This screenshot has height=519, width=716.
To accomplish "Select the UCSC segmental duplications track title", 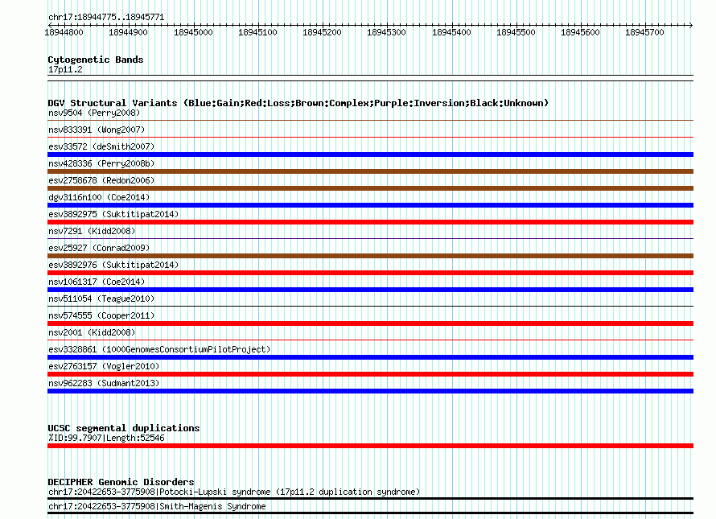I will coord(124,428).
